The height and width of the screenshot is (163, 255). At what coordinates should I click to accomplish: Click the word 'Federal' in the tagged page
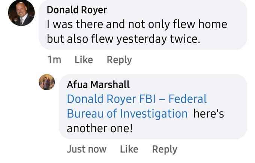187,99
